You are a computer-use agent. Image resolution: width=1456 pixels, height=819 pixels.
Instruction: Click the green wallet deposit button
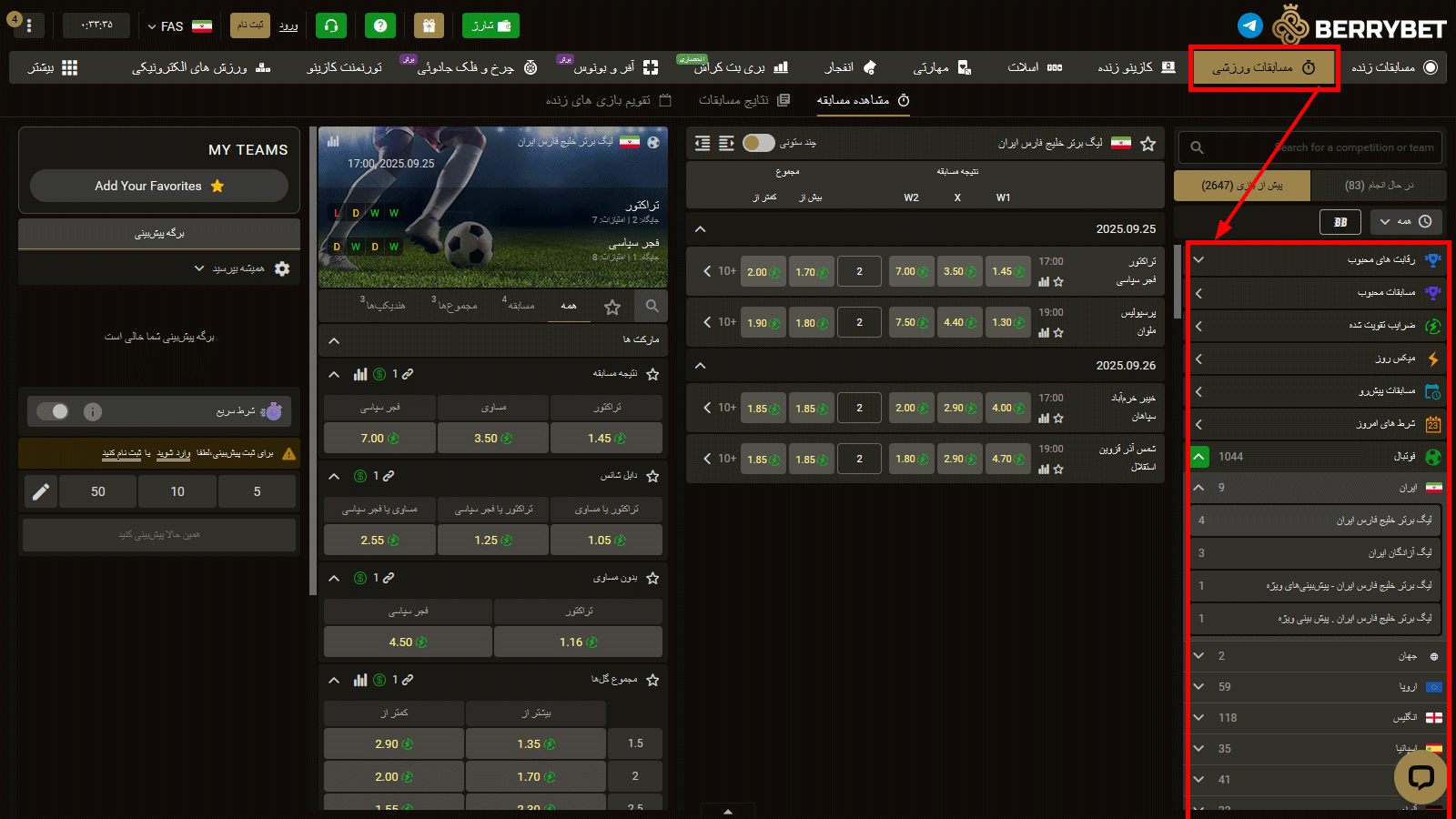[x=490, y=25]
